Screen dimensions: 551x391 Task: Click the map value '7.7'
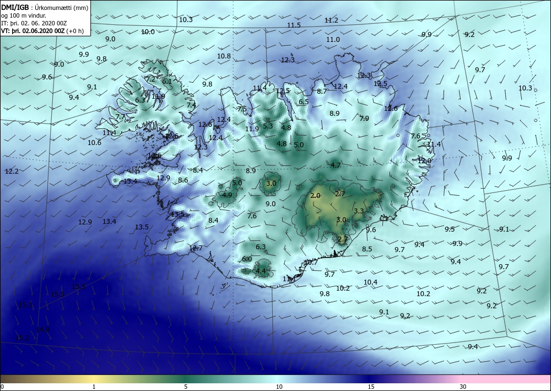click(120, 117)
